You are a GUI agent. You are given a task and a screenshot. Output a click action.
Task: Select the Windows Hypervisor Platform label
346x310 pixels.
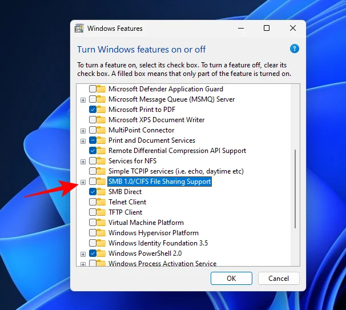154,233
